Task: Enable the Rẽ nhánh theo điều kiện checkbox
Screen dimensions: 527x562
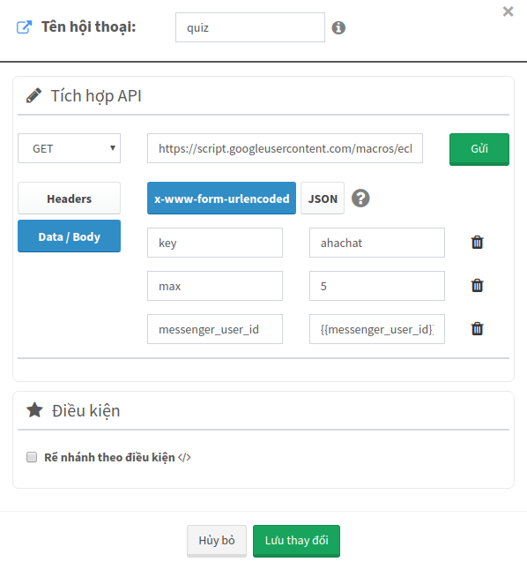Action: point(32,457)
